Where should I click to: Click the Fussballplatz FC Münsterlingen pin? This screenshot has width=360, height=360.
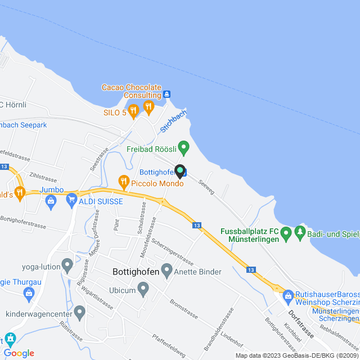[x=286, y=234]
